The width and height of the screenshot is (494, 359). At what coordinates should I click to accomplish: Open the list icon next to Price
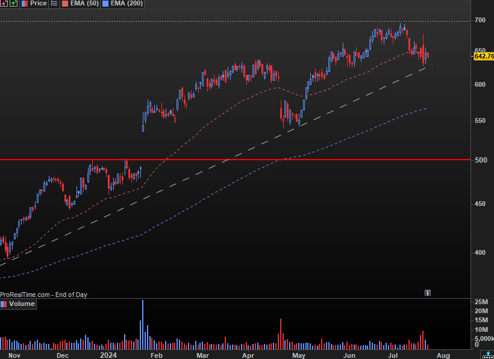[54, 4]
